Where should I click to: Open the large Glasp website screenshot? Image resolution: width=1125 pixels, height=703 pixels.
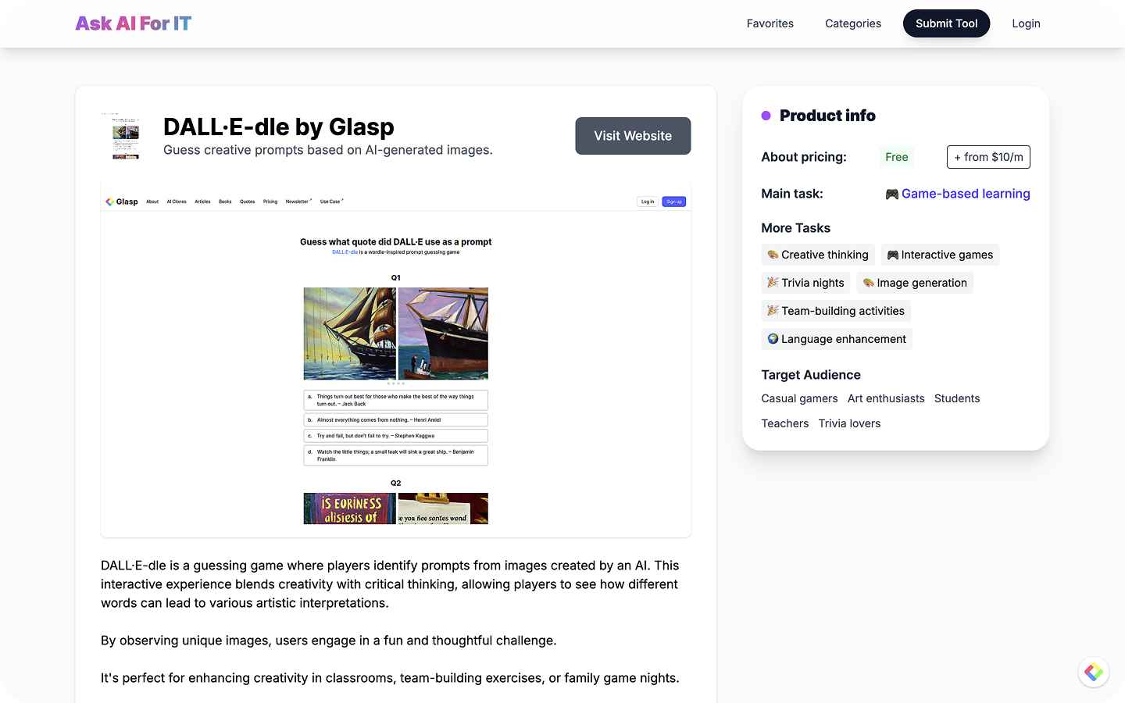pyautogui.click(x=396, y=359)
